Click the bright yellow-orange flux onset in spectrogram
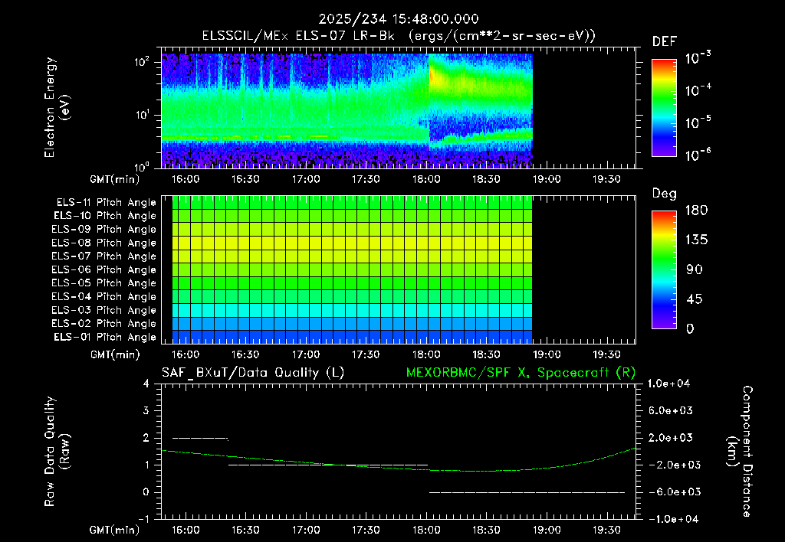Viewport: 785px width, 542px height. (434, 77)
